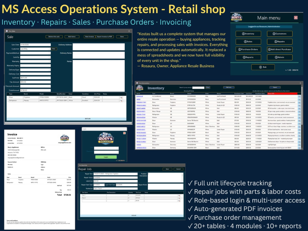Image resolution: width=308 pixels, height=231 pixels.
Task: Click delete icon on Part 2 row
Action: (179, 198)
